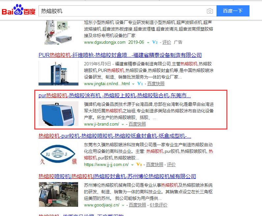Open the PUR machine thumbnail for jingtai
This screenshot has height=216, width=262.
coord(58,73)
